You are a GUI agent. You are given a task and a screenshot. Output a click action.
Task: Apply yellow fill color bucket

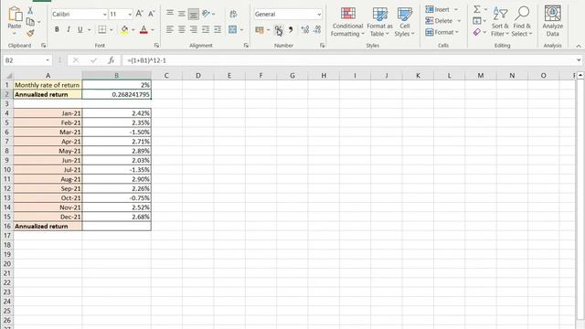coord(124,30)
